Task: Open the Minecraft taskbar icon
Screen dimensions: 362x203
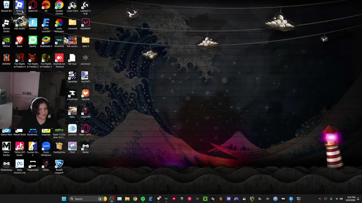Action: (x=205, y=199)
